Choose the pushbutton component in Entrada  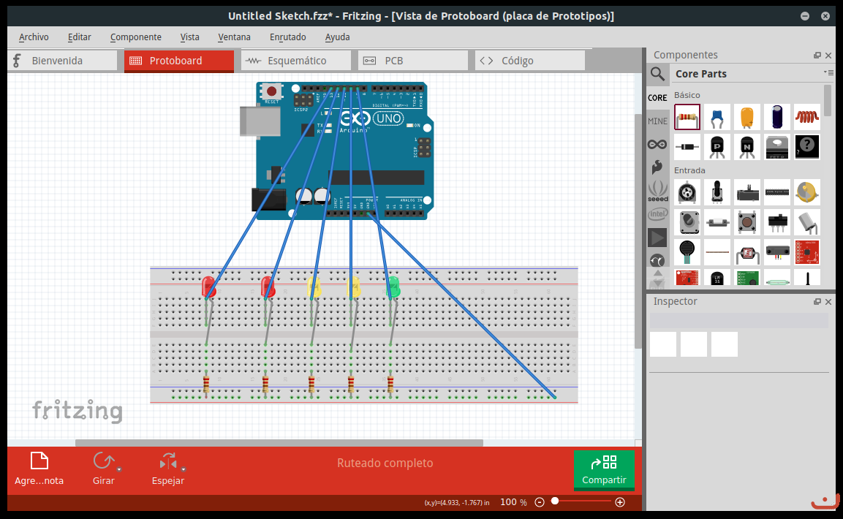point(747,222)
